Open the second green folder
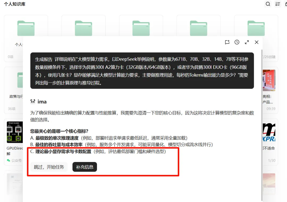The width and height of the screenshot is (287, 202). [83, 28]
